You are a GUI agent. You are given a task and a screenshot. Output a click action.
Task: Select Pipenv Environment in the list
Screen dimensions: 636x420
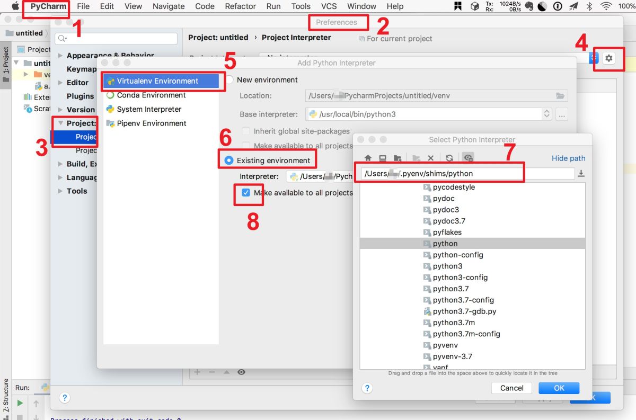(161, 123)
